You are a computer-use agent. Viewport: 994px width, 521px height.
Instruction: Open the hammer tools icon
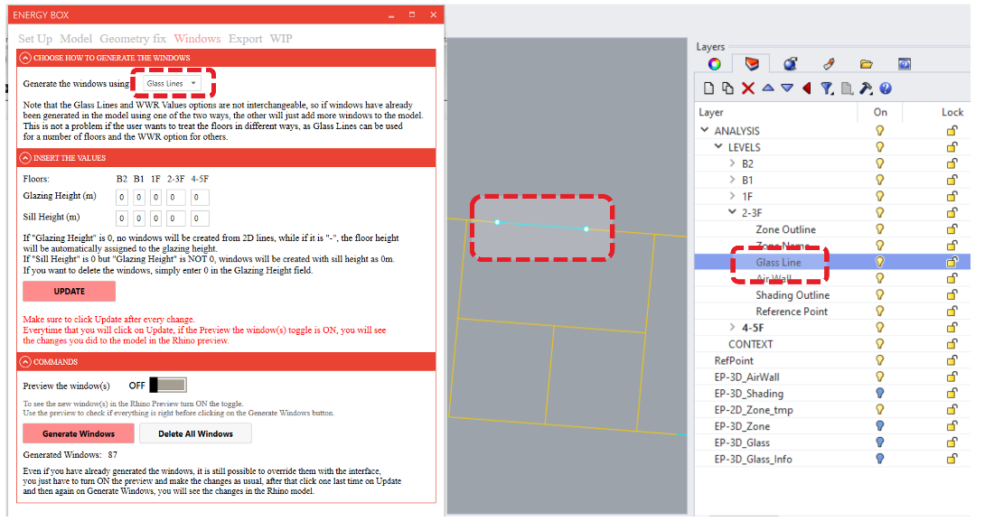pos(866,88)
